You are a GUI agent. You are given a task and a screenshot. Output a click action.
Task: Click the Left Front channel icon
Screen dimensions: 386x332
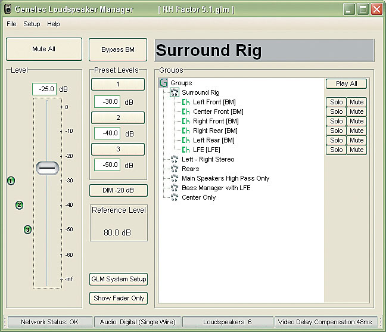(x=186, y=102)
